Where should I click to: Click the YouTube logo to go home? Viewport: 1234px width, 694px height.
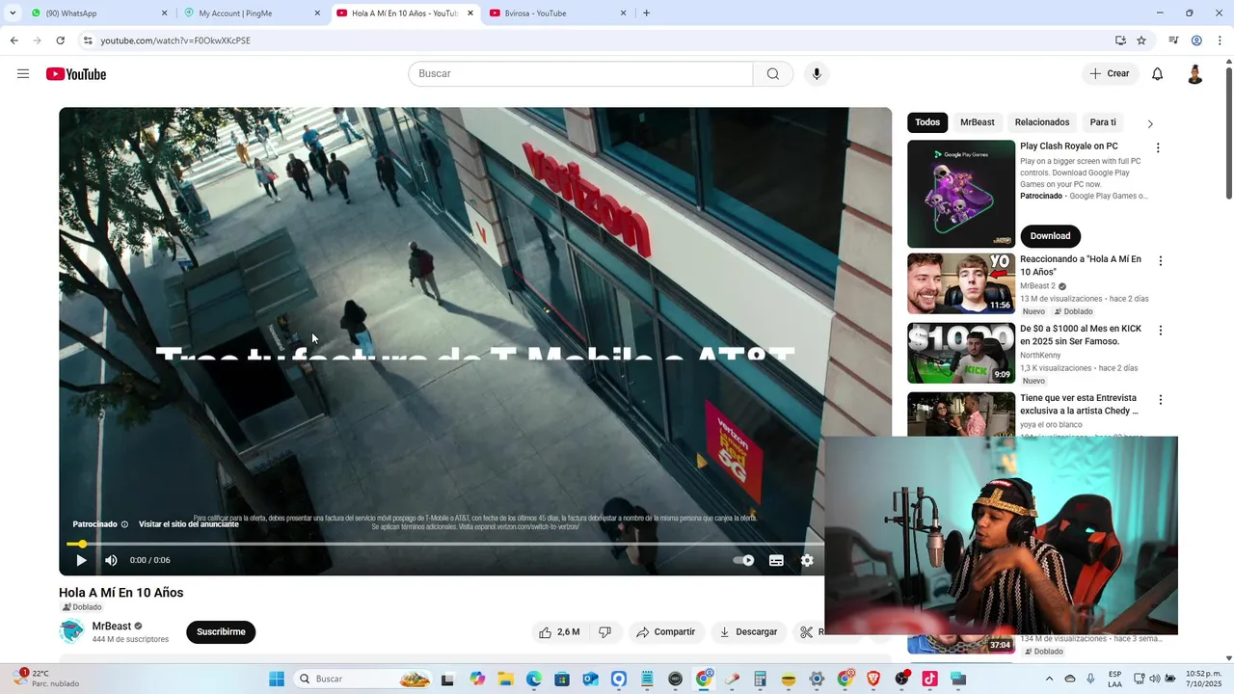coord(76,74)
